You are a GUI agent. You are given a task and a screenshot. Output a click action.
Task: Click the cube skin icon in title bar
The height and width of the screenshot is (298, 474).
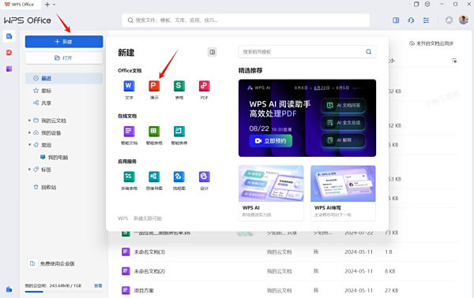[427, 4]
